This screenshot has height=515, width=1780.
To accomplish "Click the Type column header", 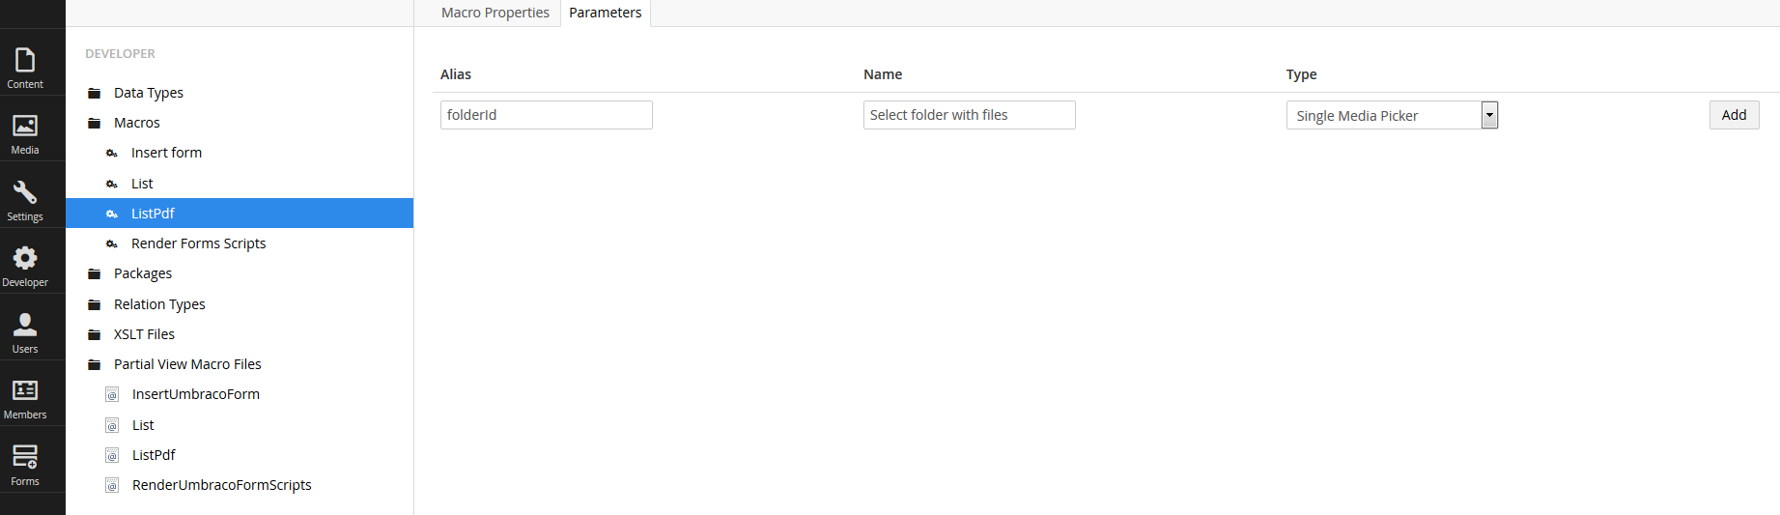I will pyautogui.click(x=1302, y=74).
